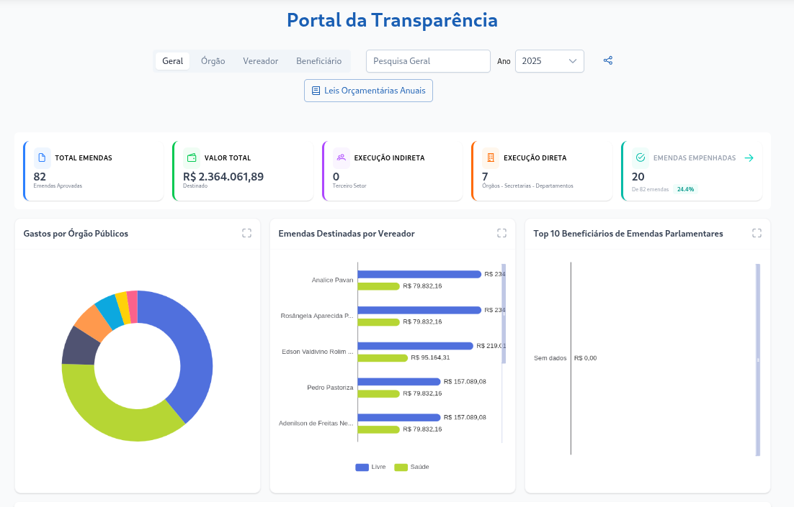Expand the Emendas Destinadas por Vereador chart fullscreen

click(501, 233)
